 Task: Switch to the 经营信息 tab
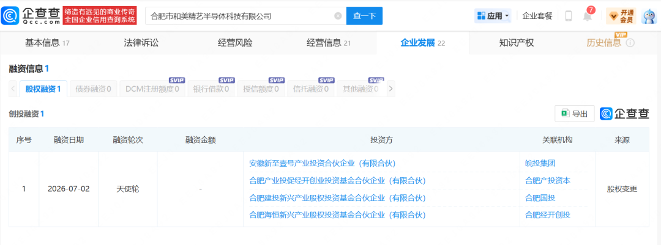click(329, 43)
